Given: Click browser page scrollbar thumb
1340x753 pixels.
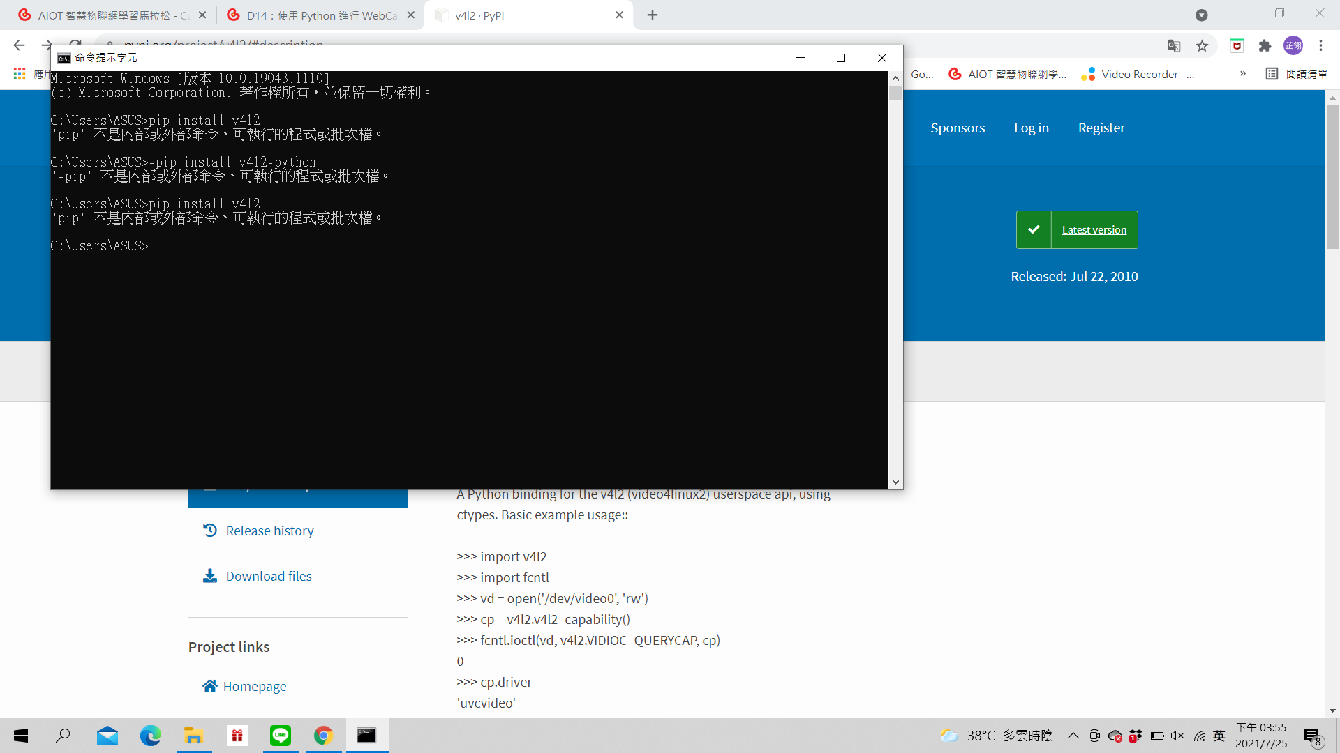Looking at the screenshot, I should coord(1332,176).
